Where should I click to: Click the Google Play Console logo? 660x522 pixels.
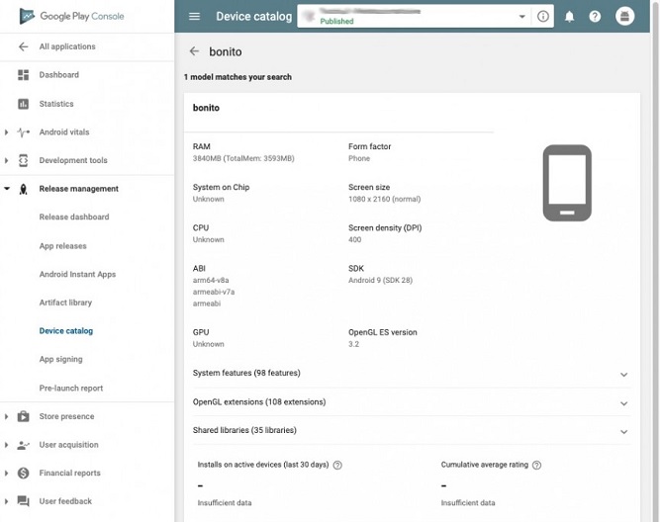pyautogui.click(x=71, y=17)
